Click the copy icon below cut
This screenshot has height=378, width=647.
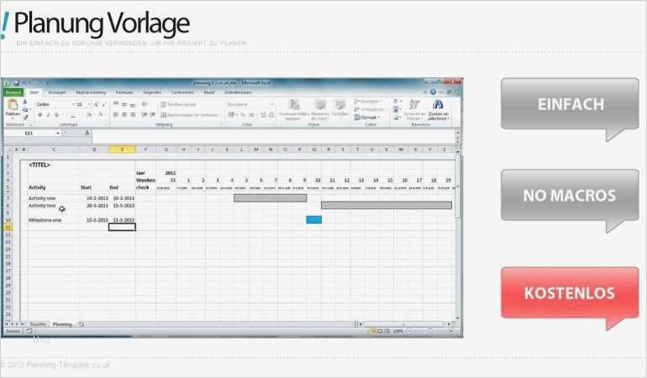point(25,109)
